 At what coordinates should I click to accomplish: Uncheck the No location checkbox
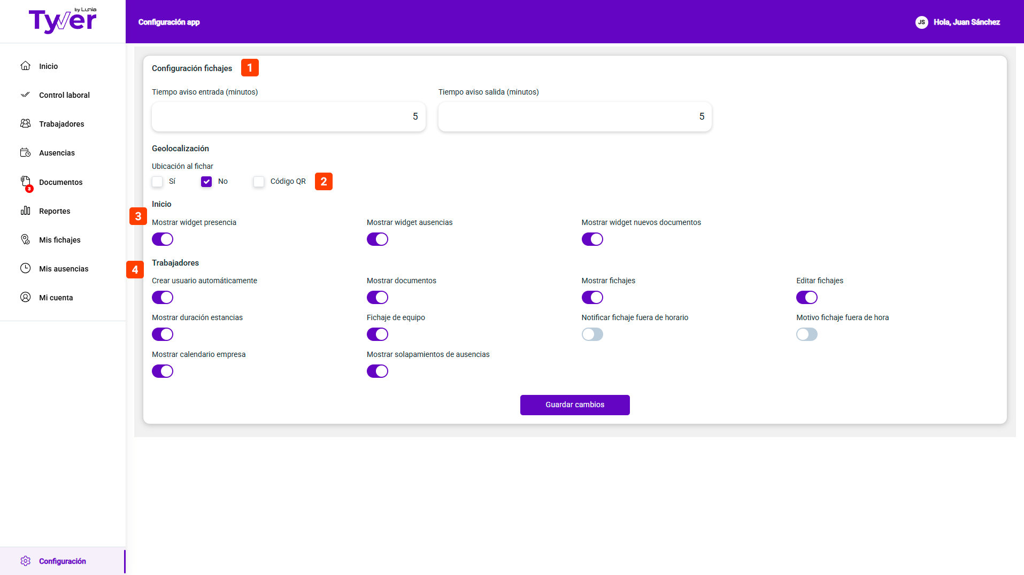point(206,182)
